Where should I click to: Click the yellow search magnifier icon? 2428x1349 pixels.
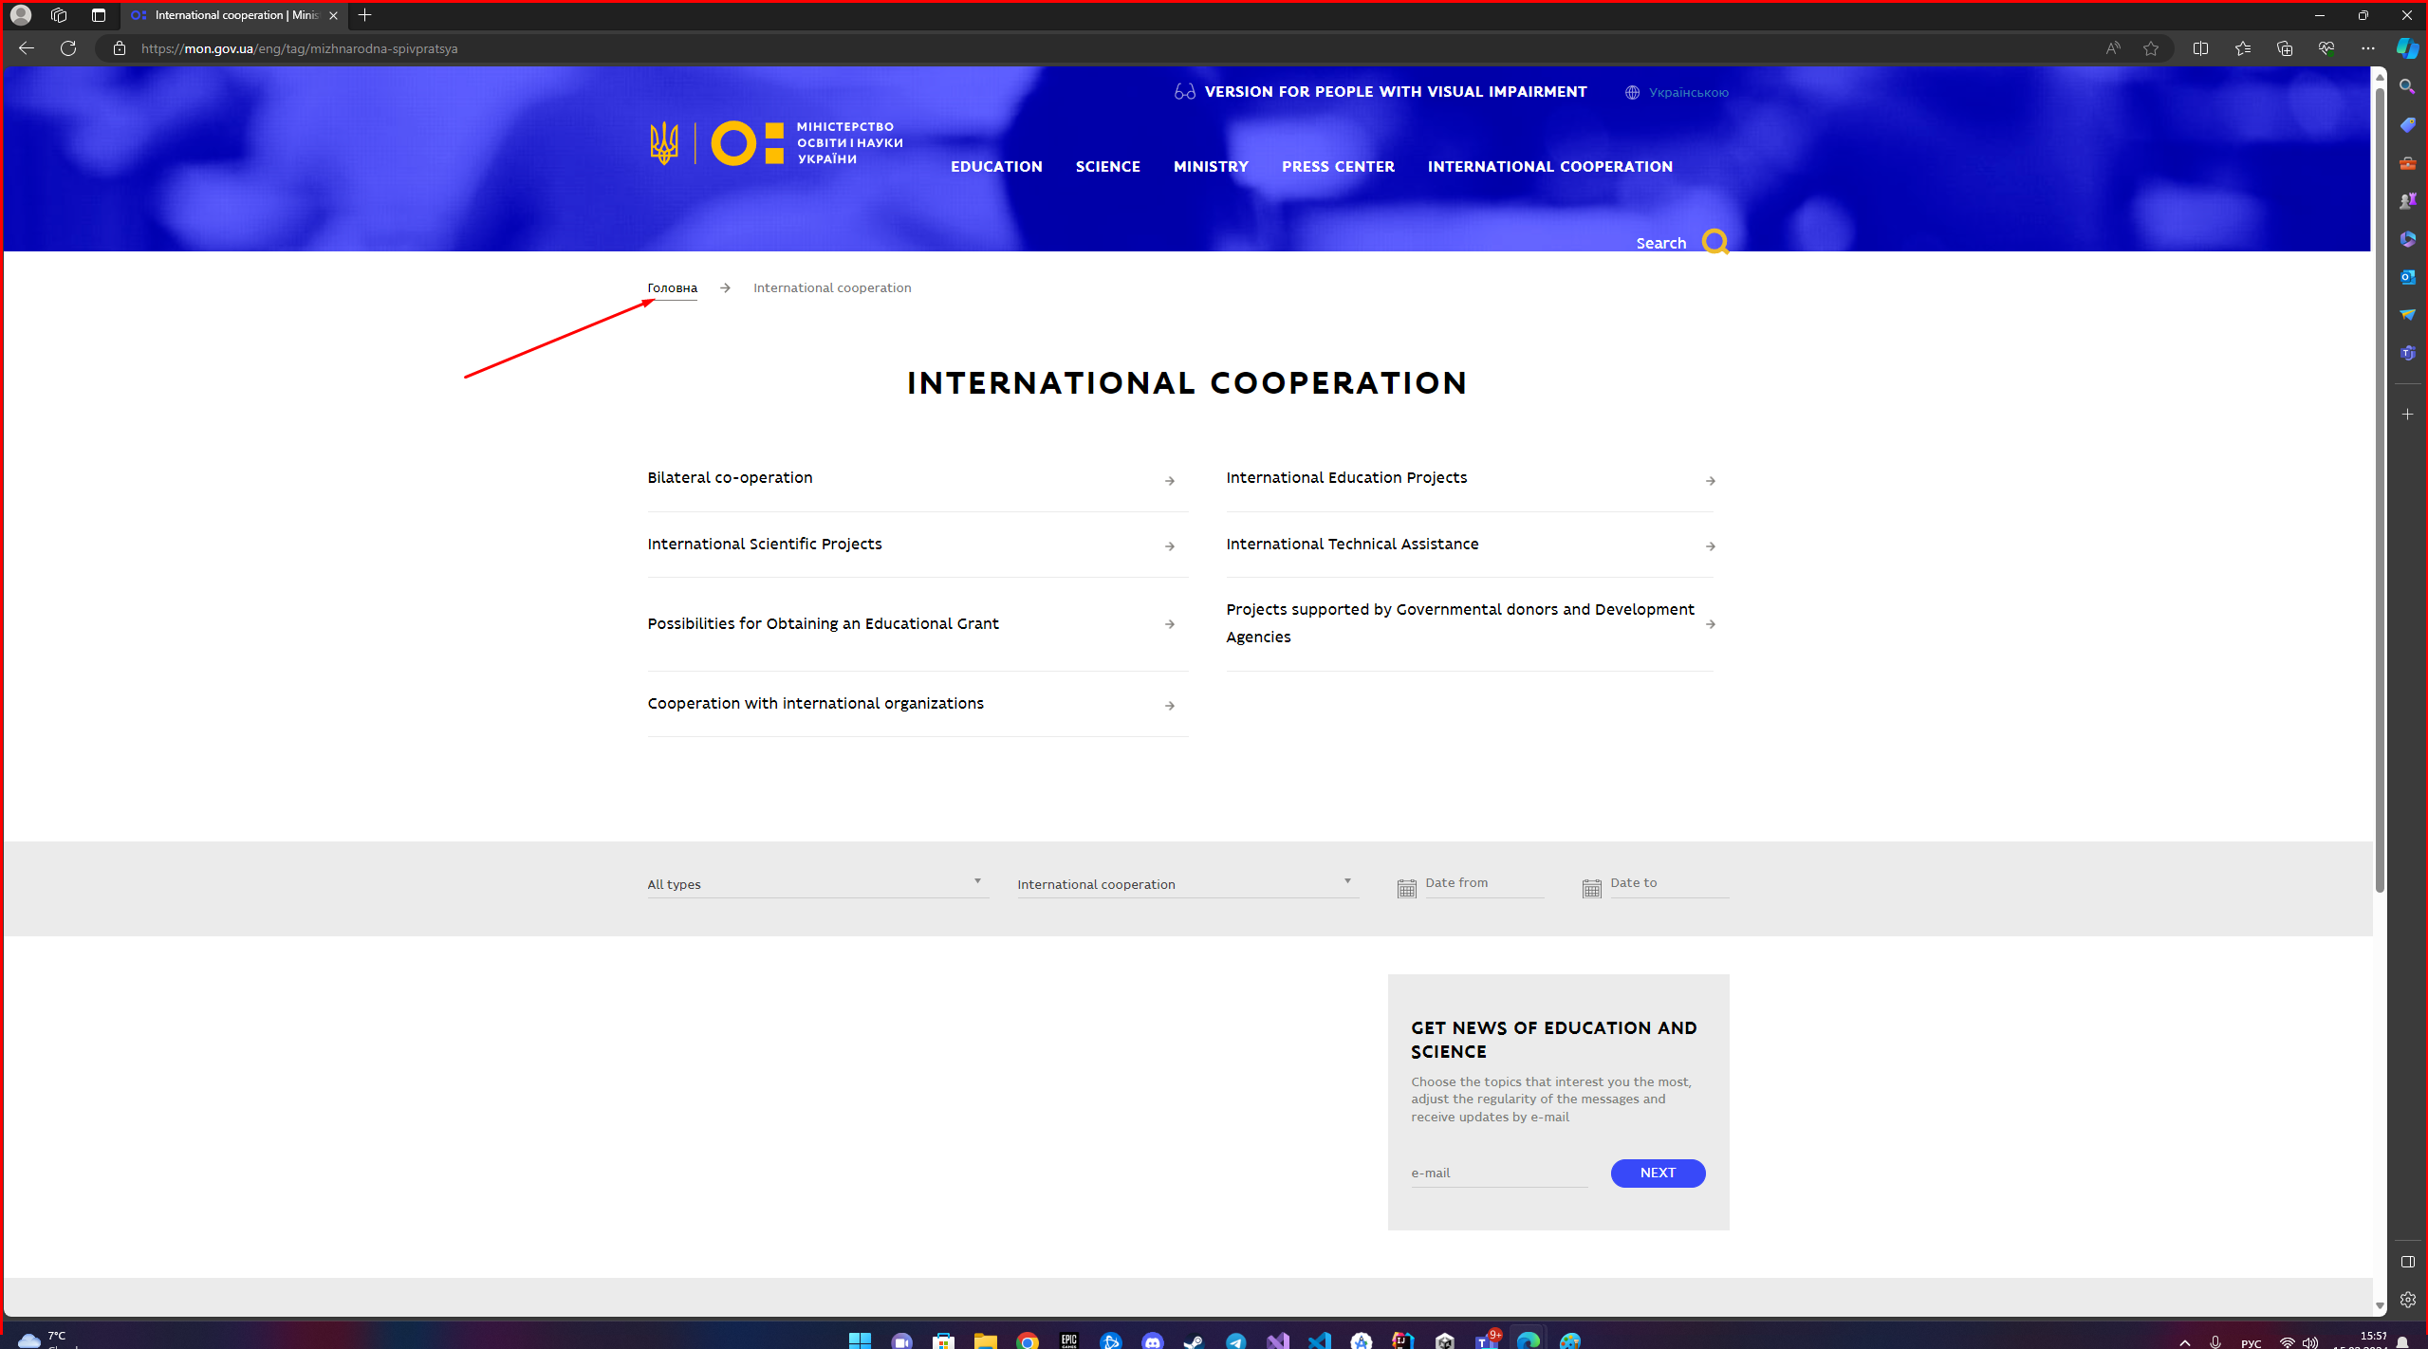point(1714,242)
